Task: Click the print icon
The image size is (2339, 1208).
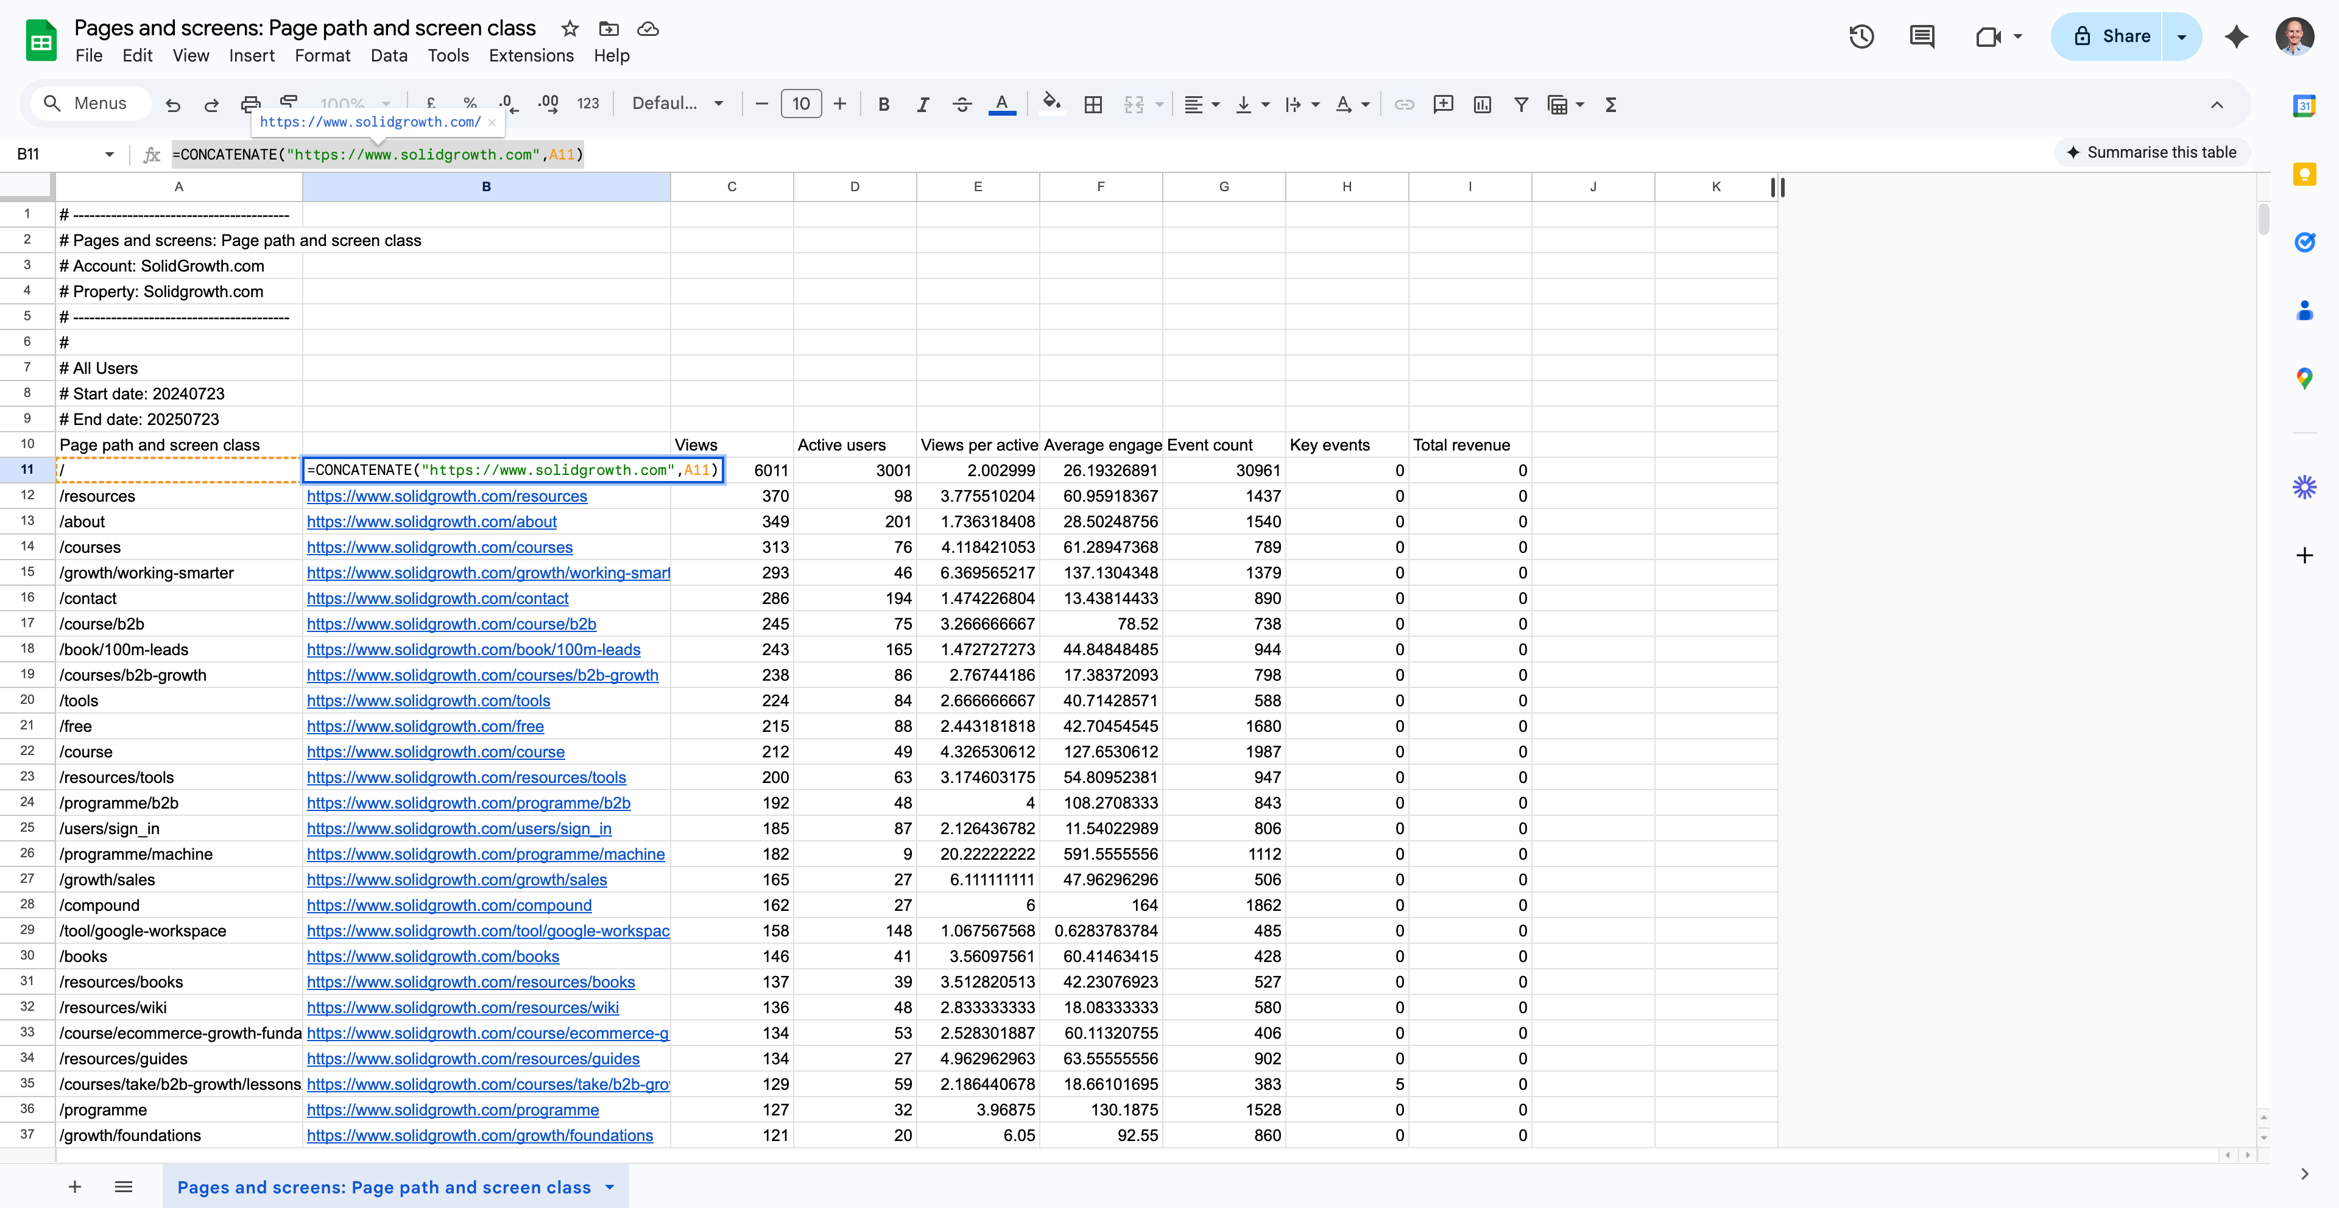Action: tap(250, 104)
